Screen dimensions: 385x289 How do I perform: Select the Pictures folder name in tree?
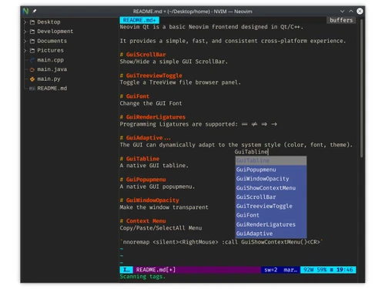(50, 50)
